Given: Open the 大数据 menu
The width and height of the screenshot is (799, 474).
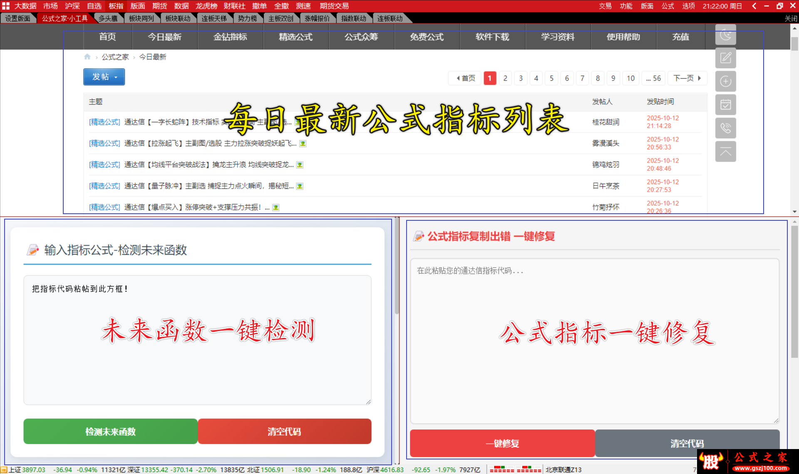Looking at the screenshot, I should pos(25,6).
